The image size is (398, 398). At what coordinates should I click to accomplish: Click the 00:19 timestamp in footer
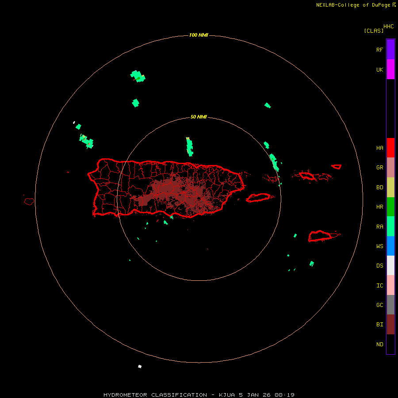click(x=284, y=395)
